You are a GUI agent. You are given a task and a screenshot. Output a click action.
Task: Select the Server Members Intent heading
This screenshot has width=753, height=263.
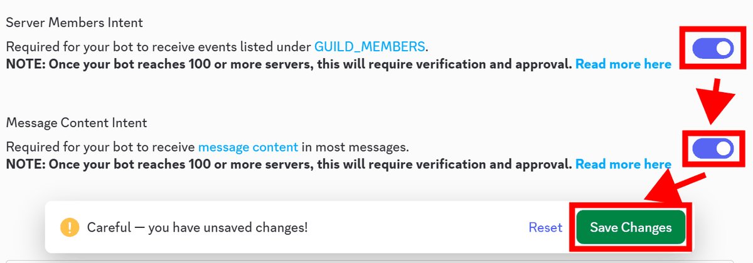coord(75,23)
